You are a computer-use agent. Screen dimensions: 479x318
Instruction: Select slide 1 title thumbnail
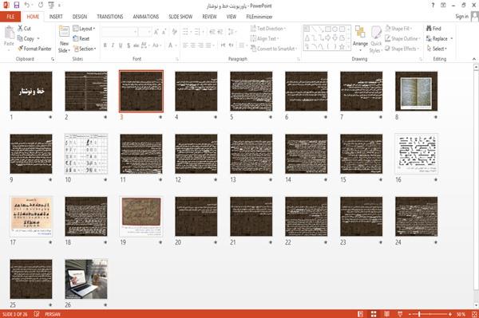(31, 91)
